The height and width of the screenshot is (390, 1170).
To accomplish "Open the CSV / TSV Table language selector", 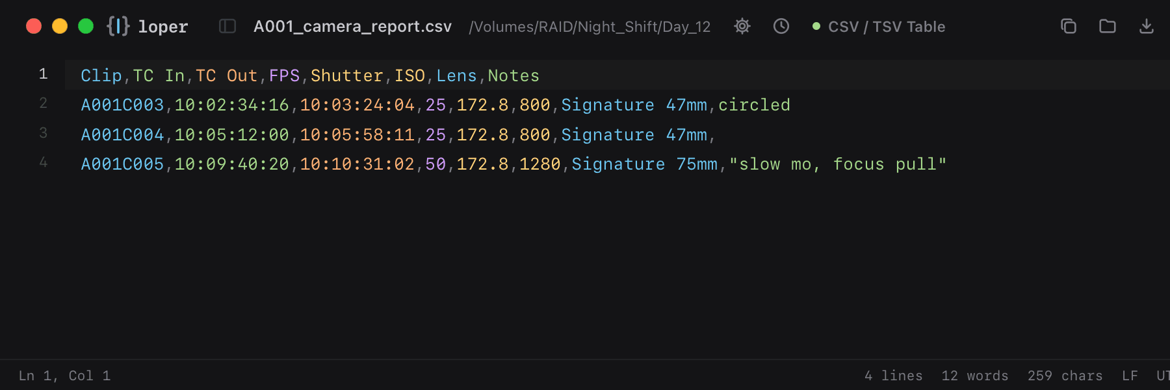I will click(x=879, y=27).
